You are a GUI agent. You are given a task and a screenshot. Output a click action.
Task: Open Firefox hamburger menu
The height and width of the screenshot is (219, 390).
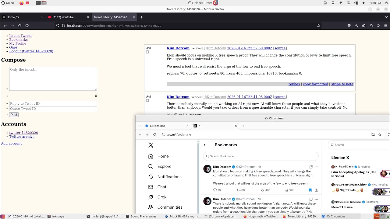385,26
